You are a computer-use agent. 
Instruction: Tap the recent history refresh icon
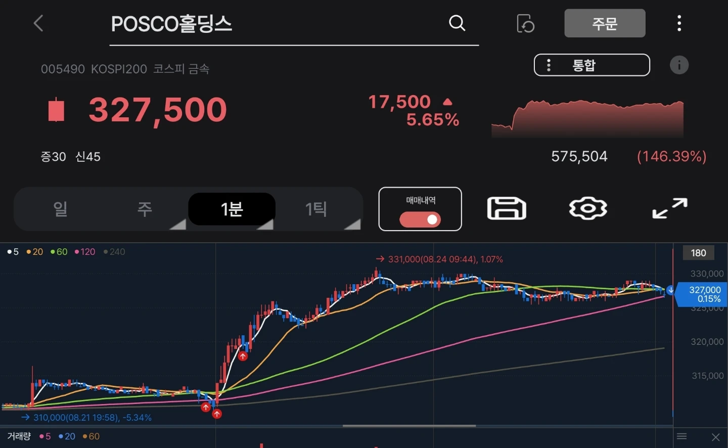[x=526, y=24]
